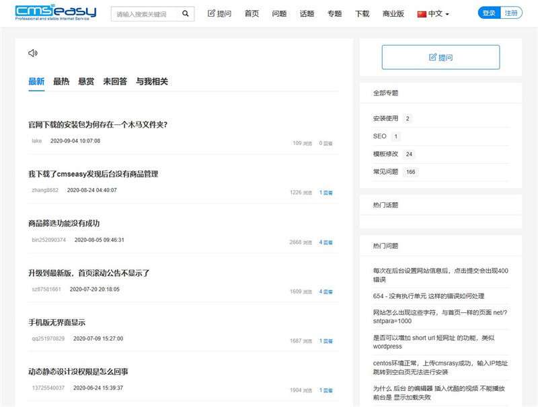Open question 升级到最新版,首页滚动公告不显示了
This screenshot has height=407, width=538.
click(89, 273)
